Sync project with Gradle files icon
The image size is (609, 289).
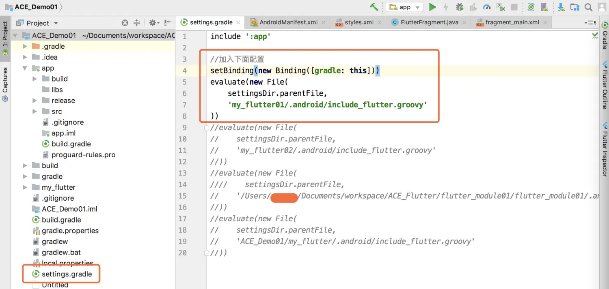(531, 7)
